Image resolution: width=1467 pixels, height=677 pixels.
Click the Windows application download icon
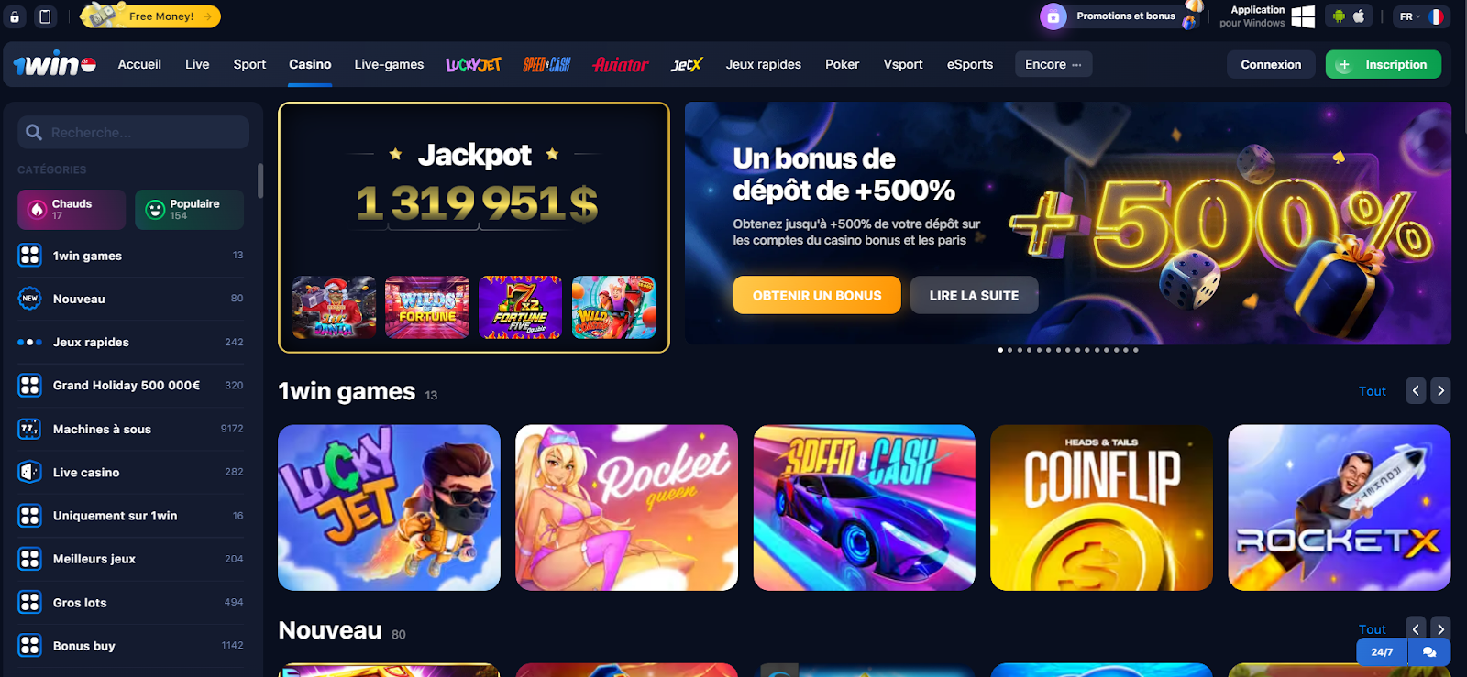tap(1302, 16)
